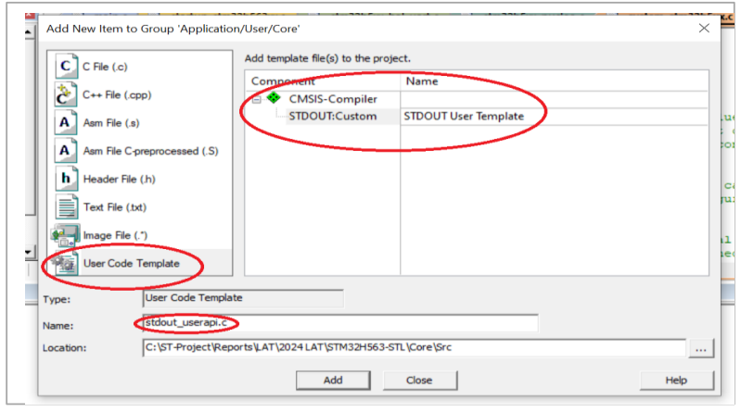Click the 'C++ File (.cpp)' label text
Screen dimensions: 741x412
pyautogui.click(x=117, y=94)
